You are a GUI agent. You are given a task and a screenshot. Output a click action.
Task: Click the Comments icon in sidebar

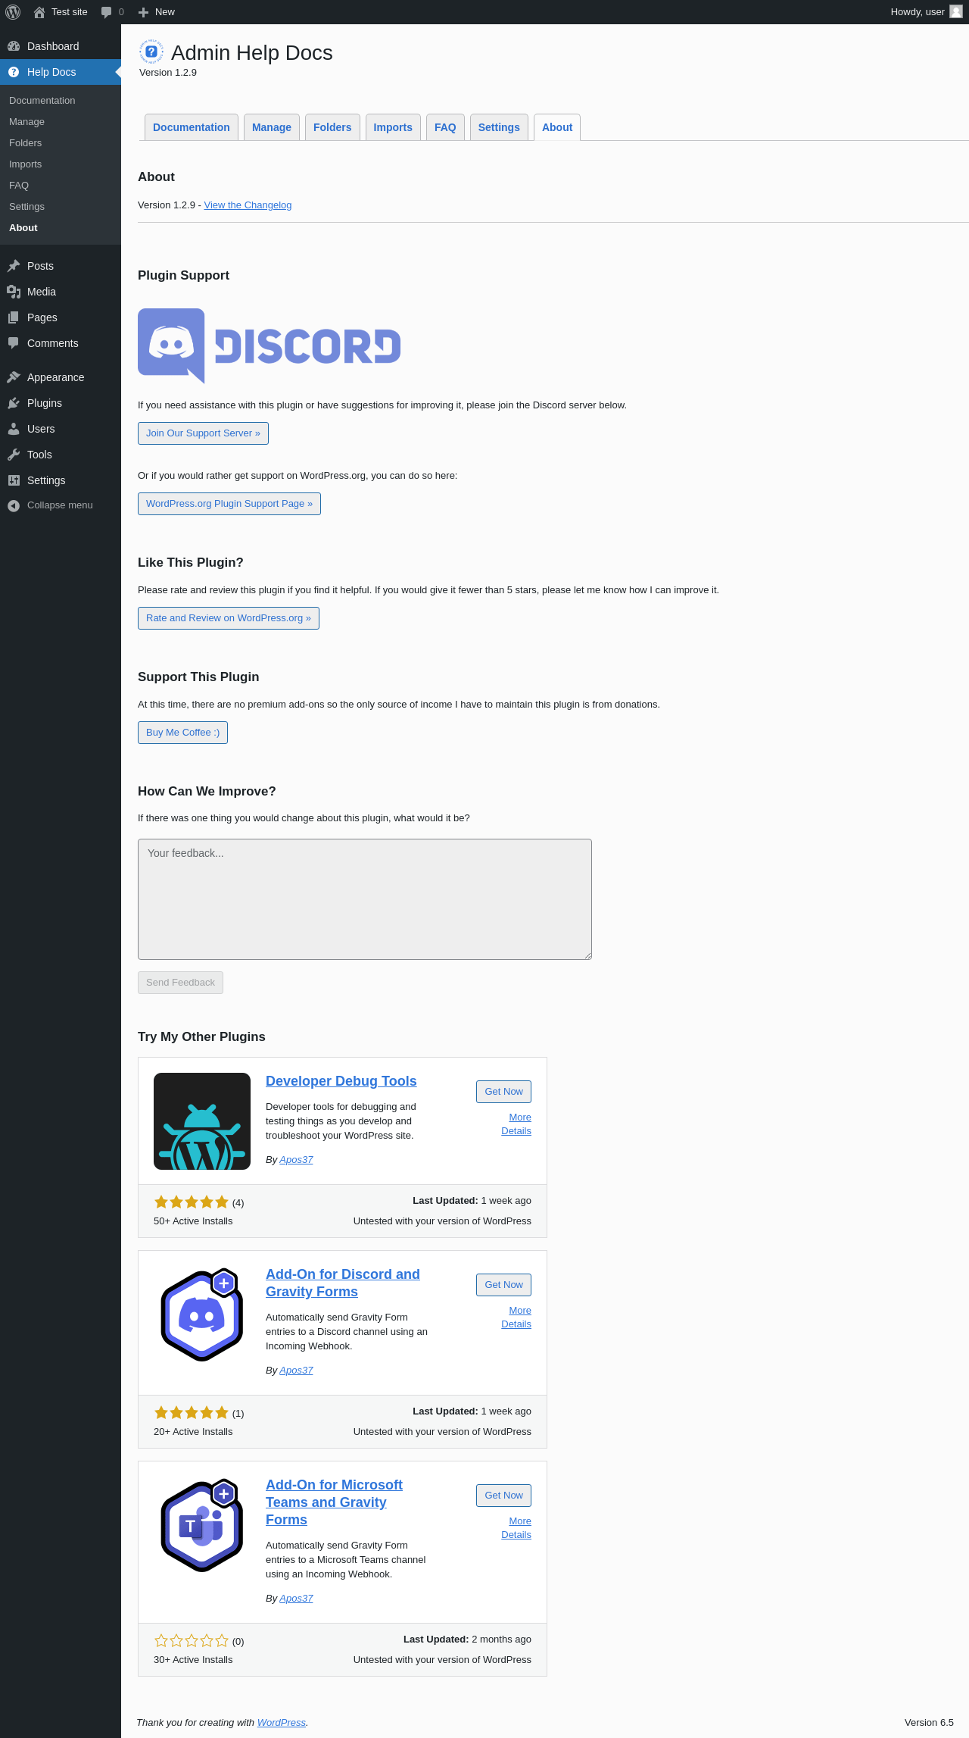coord(14,343)
